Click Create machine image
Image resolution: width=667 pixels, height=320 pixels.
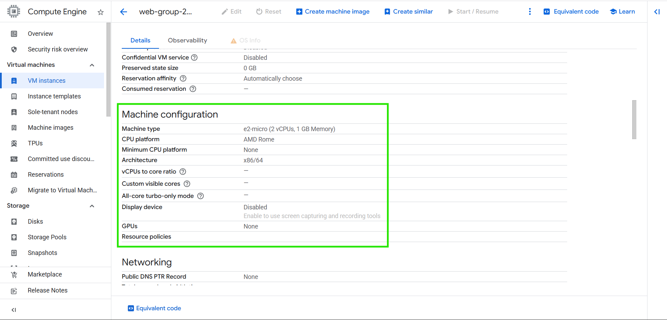coord(333,11)
